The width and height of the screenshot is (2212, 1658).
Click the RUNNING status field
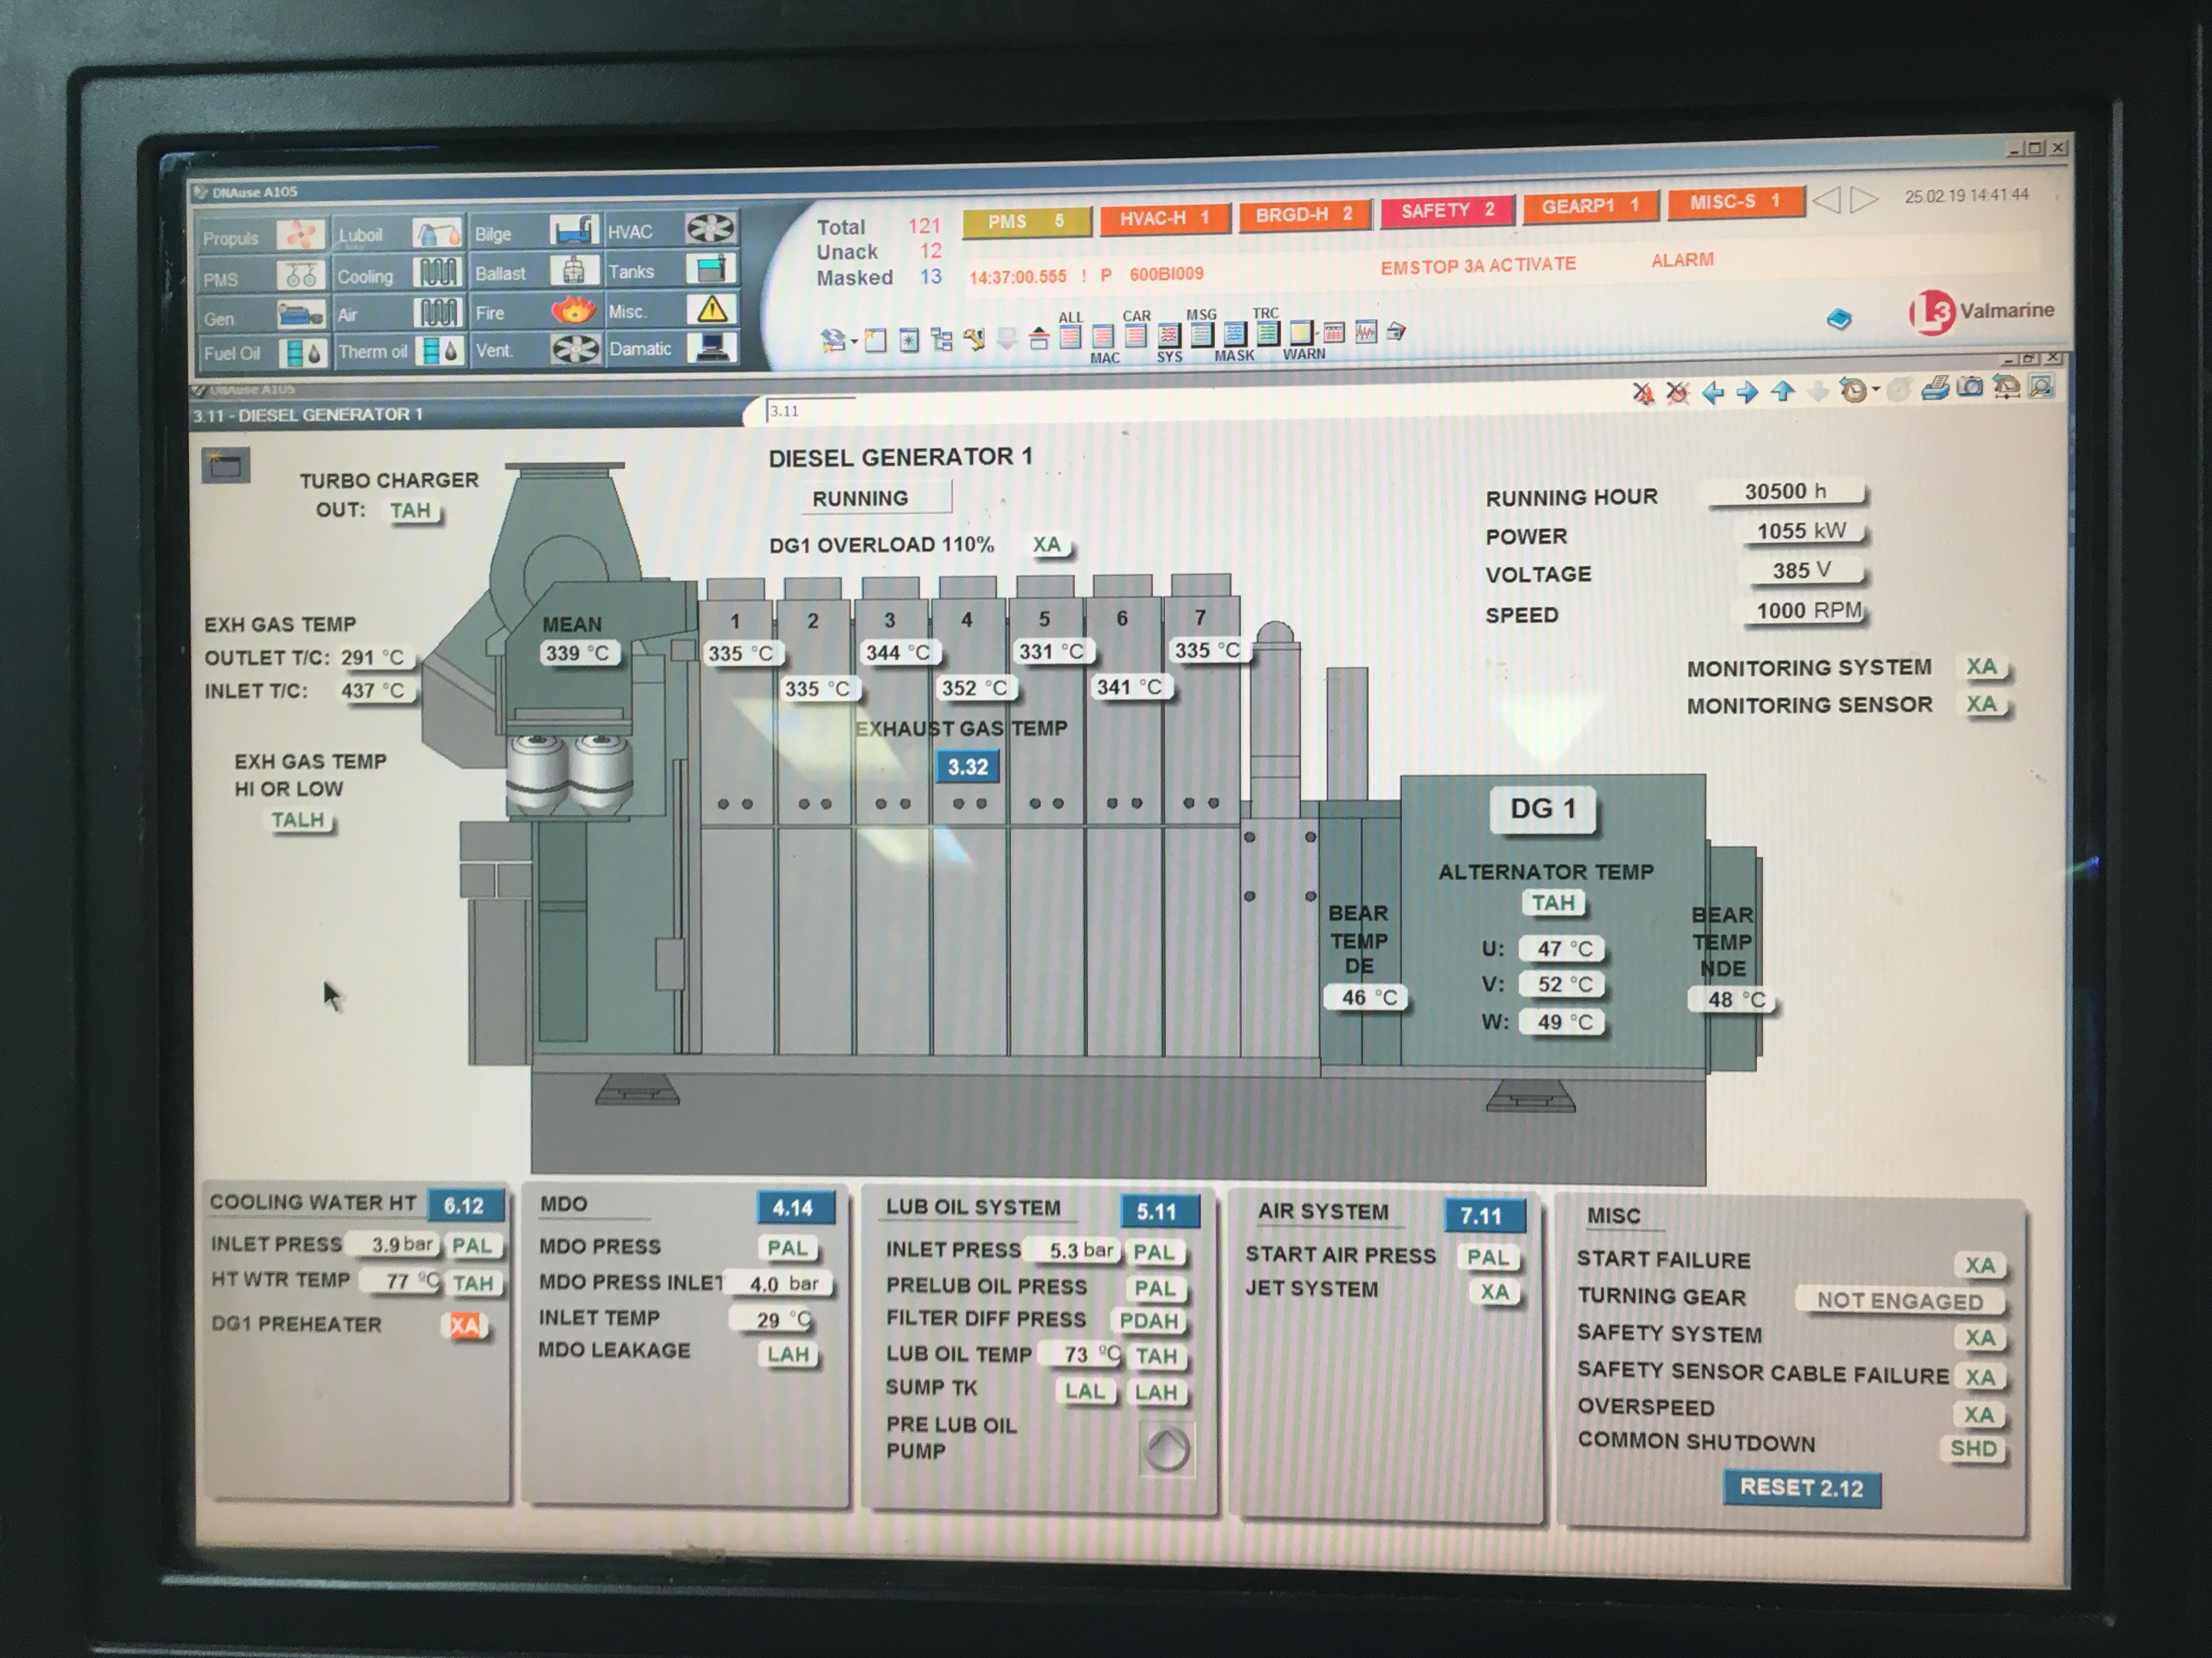(x=876, y=498)
